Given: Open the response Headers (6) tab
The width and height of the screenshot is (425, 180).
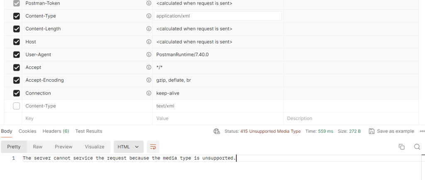Looking at the screenshot, I should coord(56,131).
